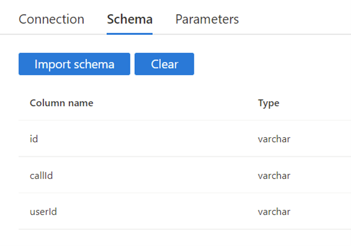The image size is (351, 246).
Task: Open varchar type for callId column
Action: 274,176
